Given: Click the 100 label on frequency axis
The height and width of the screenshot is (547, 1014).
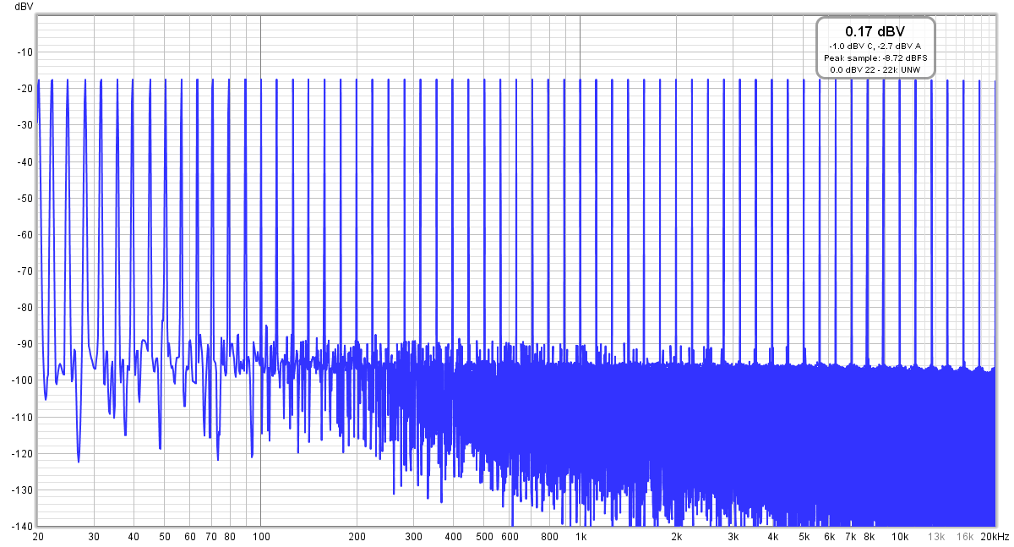Looking at the screenshot, I should [261, 537].
